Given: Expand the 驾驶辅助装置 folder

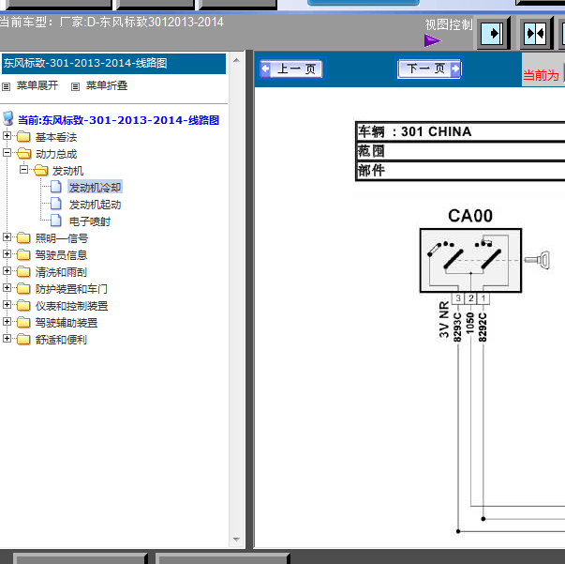Looking at the screenshot, I should (x=7, y=321).
